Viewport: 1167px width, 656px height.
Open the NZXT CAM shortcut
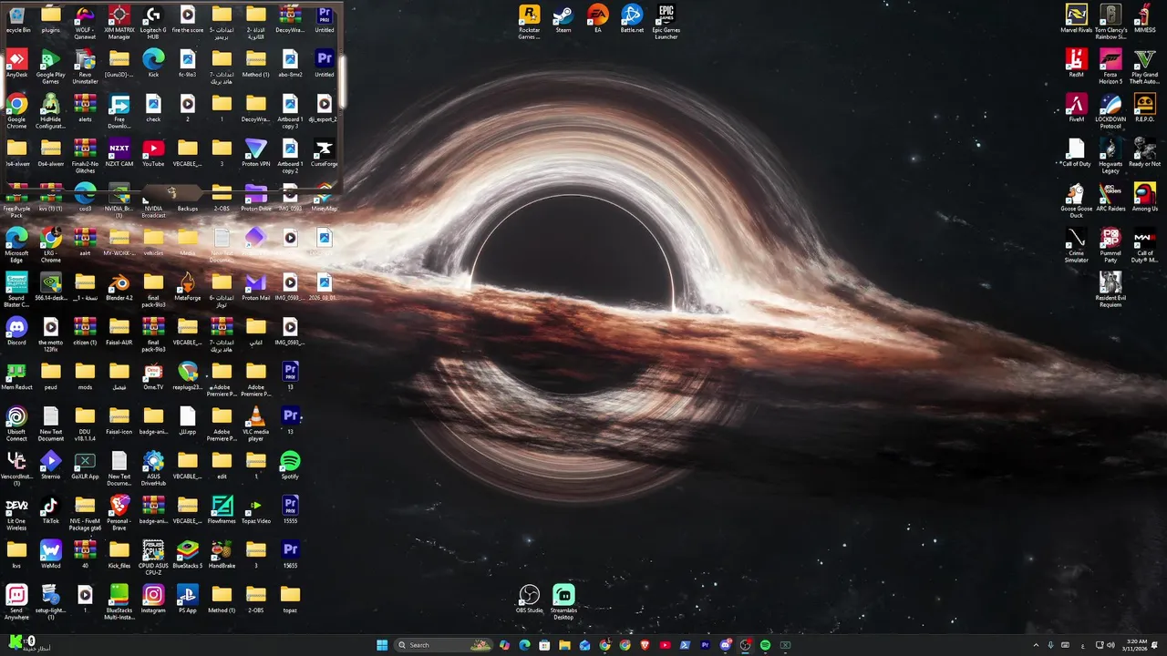pos(119,154)
